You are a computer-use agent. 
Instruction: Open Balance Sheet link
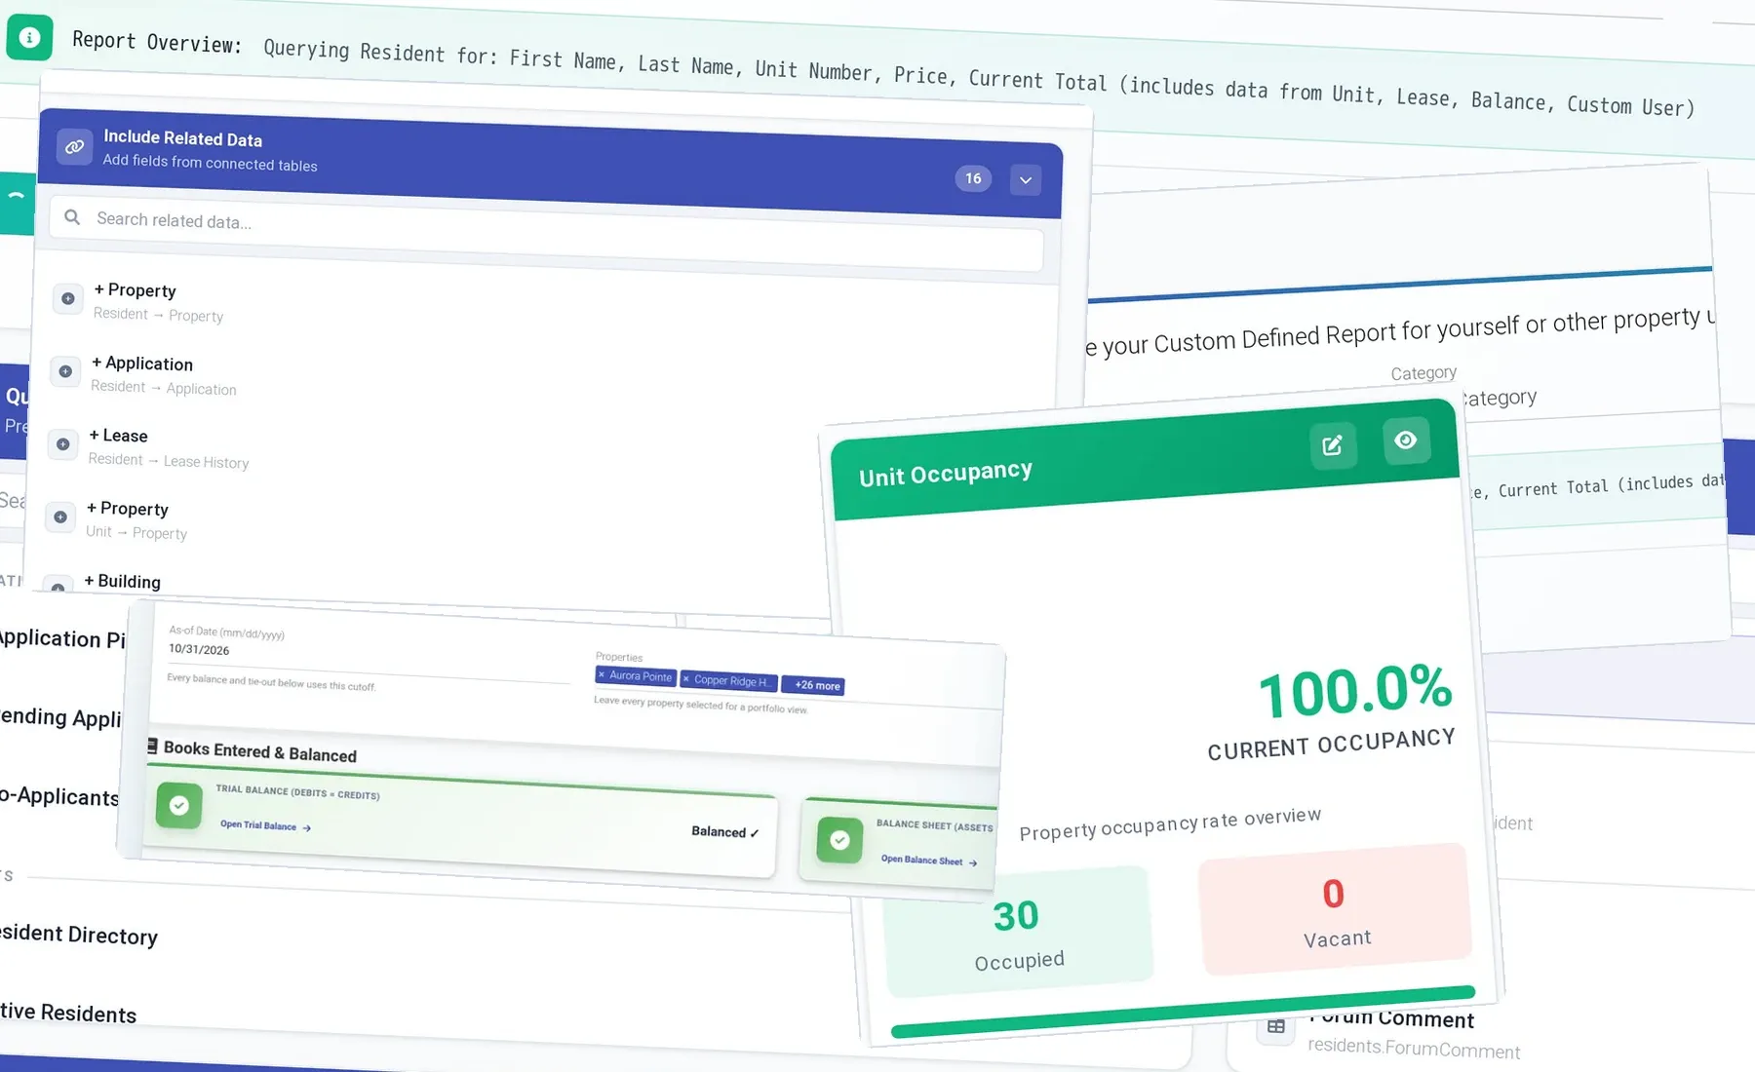[928, 860]
